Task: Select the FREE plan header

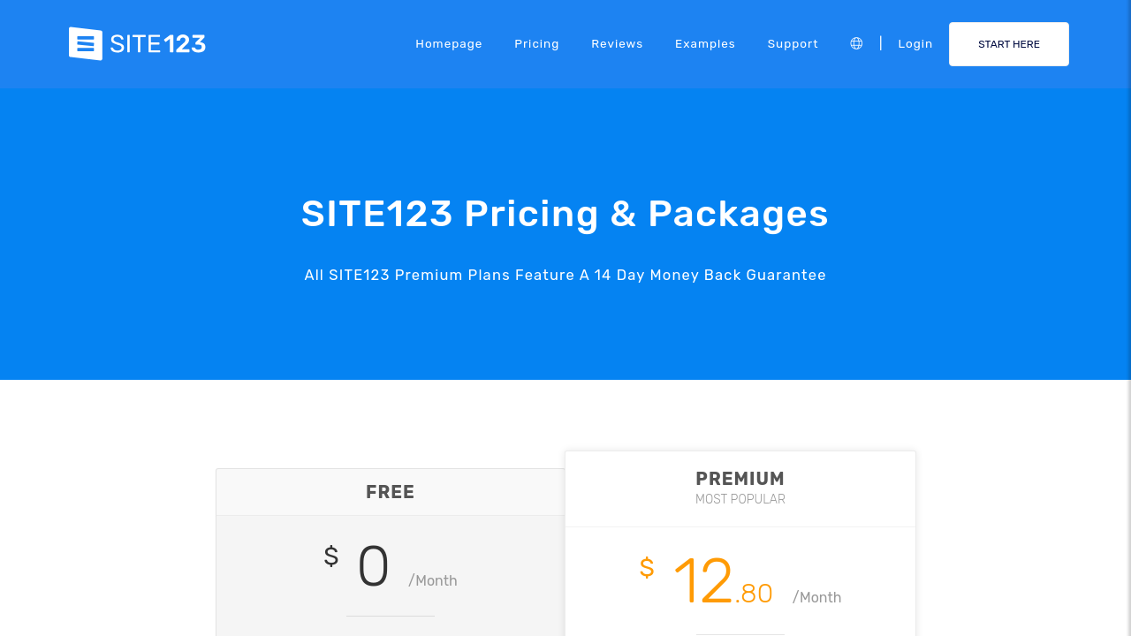Action: [391, 492]
